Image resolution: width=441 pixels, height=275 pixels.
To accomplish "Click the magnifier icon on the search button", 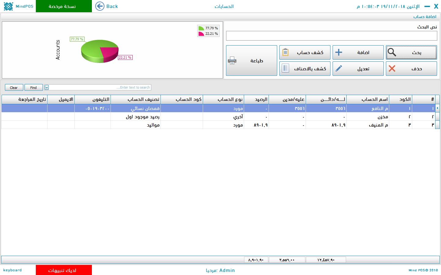I will 392,53.
